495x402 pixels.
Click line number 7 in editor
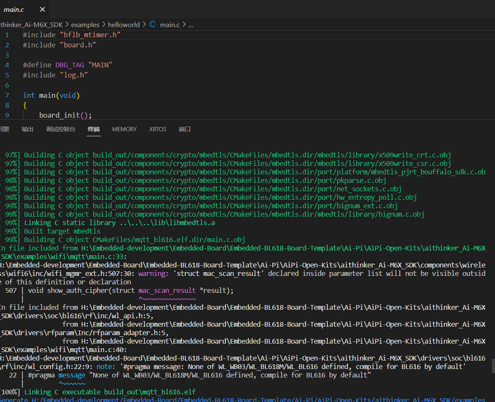pos(7,95)
